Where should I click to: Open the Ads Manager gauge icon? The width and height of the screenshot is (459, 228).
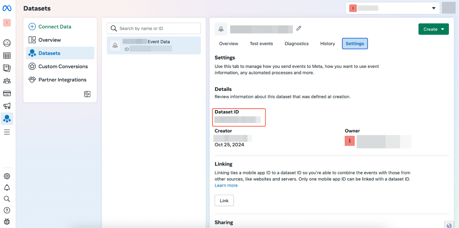pyautogui.click(x=7, y=43)
